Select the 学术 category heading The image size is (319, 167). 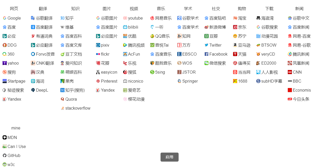click(x=188, y=9)
